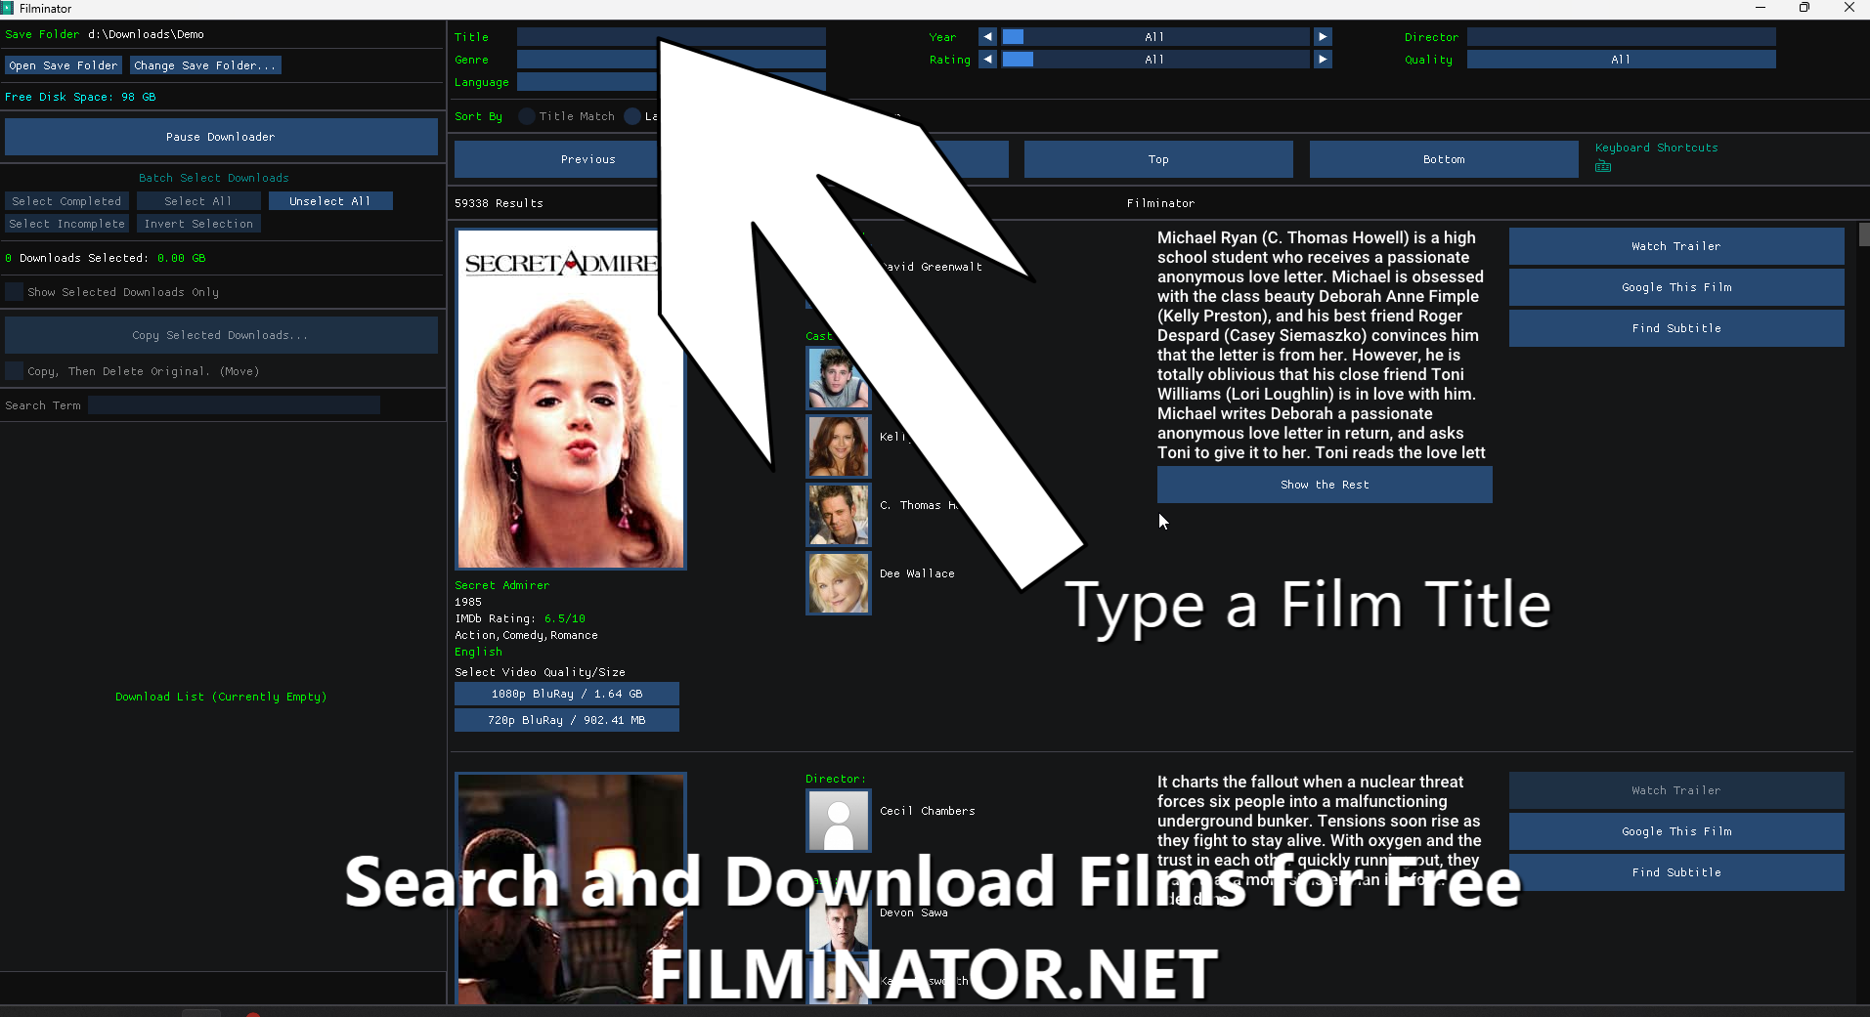Adjust the Rating slider bar
The image size is (1870, 1017).
coord(1155,59)
